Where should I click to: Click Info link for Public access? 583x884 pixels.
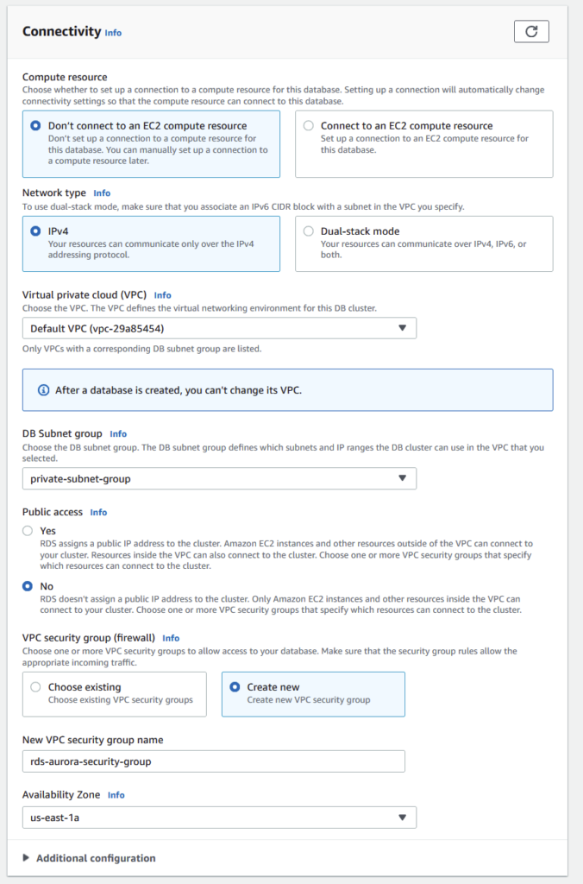(x=98, y=513)
